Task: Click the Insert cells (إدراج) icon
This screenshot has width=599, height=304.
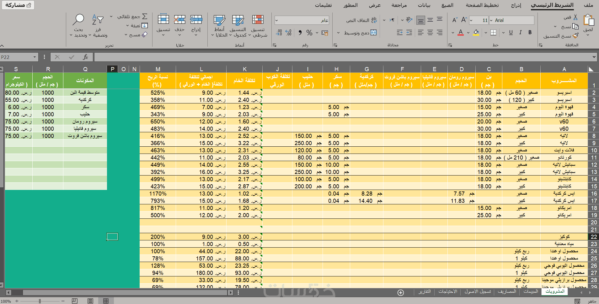Action: coord(196,20)
